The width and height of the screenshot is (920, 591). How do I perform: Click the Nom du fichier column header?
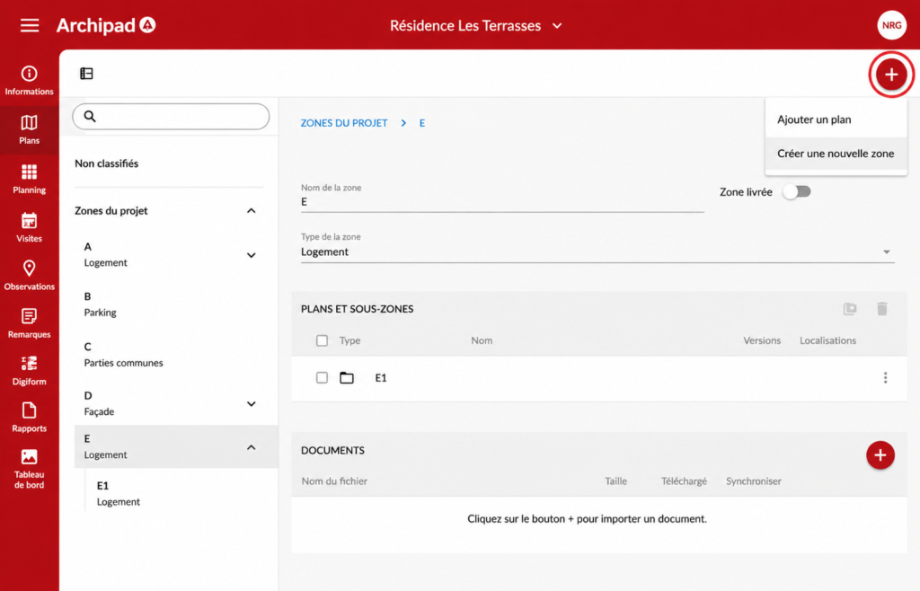(x=334, y=481)
